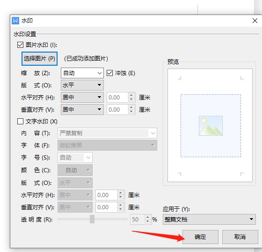The image size is (262, 252).
Task: Click the 预览 preview label
Action: click(173, 61)
